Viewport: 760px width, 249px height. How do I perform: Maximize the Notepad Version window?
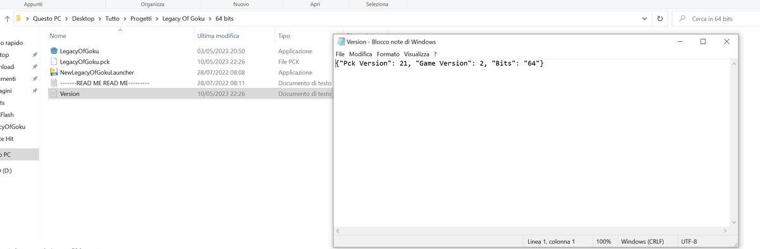point(703,42)
